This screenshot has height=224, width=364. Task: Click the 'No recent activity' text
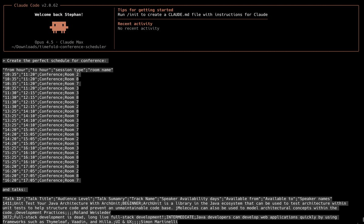pyautogui.click(x=138, y=28)
